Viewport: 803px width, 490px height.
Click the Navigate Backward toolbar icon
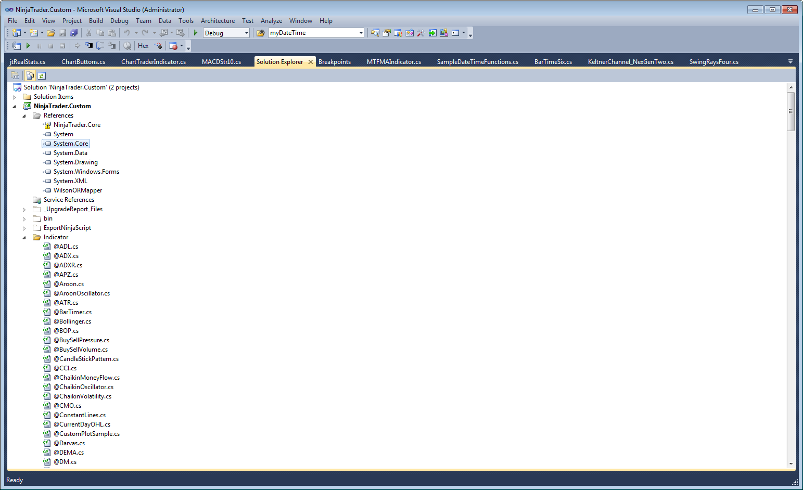163,33
